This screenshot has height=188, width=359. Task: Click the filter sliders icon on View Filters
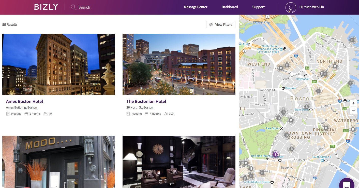coord(211,24)
